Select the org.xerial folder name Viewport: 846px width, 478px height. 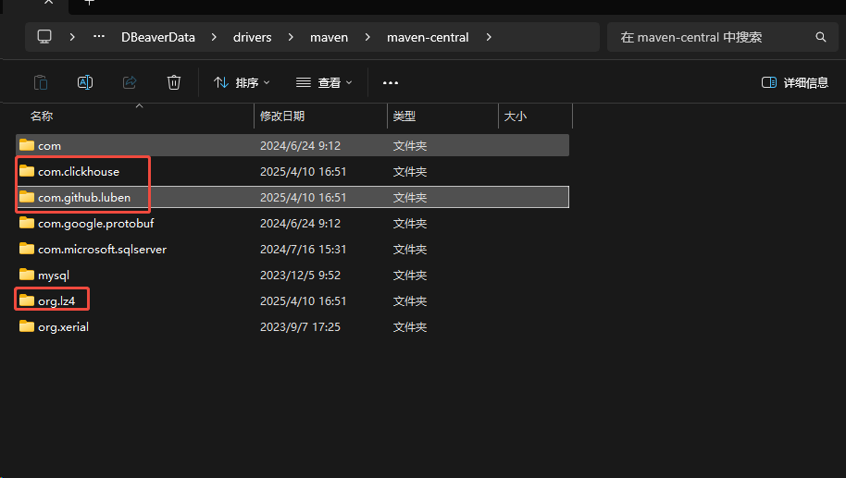[63, 326]
